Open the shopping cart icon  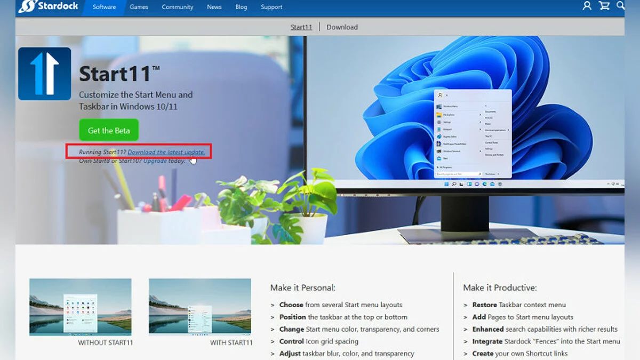click(x=604, y=6)
